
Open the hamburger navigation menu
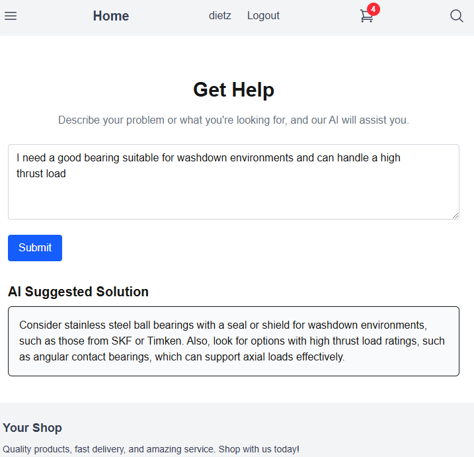11,16
